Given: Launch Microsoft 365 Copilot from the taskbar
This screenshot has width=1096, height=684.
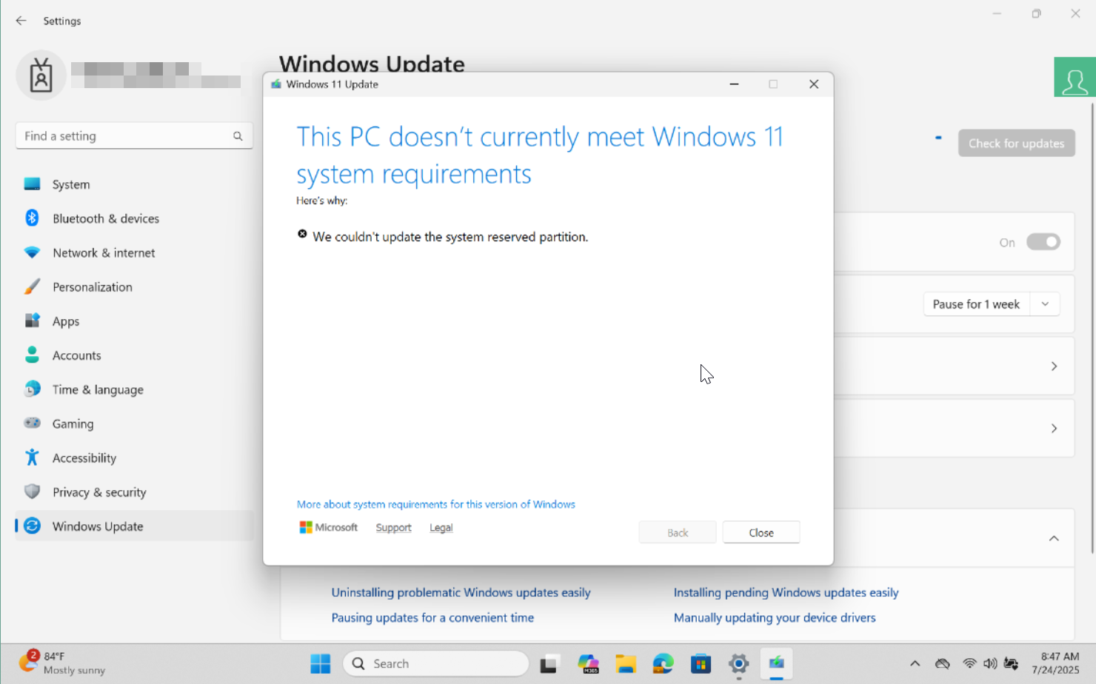Looking at the screenshot, I should [x=588, y=664].
